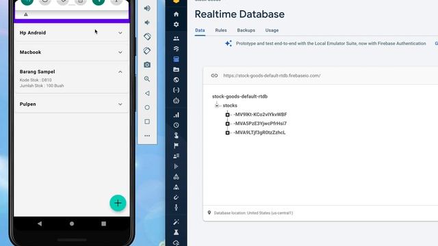The image size is (438, 246).
Task: Open Firebase project settings gear icon
Action: pos(177,25)
